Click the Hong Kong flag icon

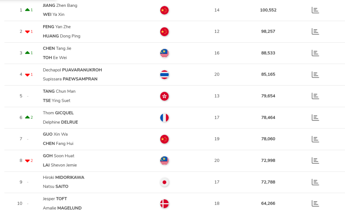164,96
